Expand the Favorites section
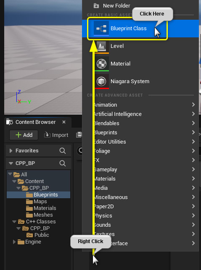Screen dimensions: 201x270 tap(11, 151)
